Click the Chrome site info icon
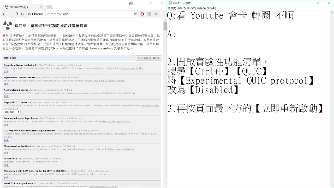 tap(29, 14)
